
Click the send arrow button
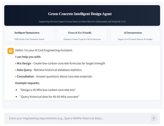pyautogui.click(x=154, y=119)
